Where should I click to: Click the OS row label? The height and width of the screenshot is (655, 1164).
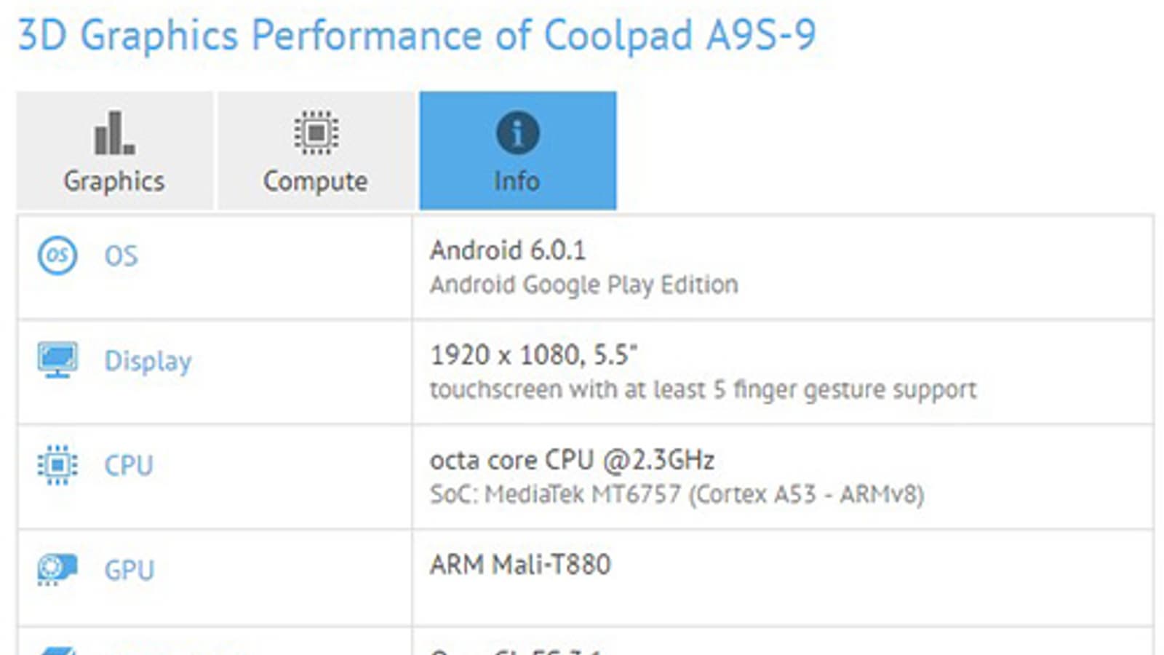click(121, 256)
